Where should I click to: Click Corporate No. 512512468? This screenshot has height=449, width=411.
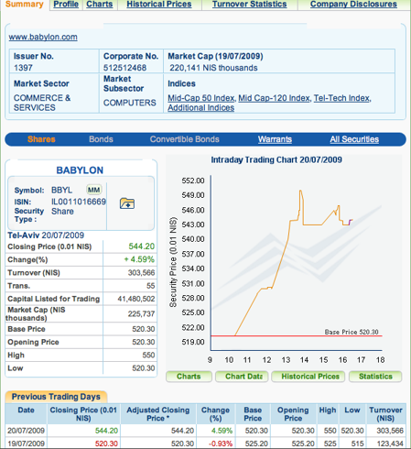[x=124, y=68]
